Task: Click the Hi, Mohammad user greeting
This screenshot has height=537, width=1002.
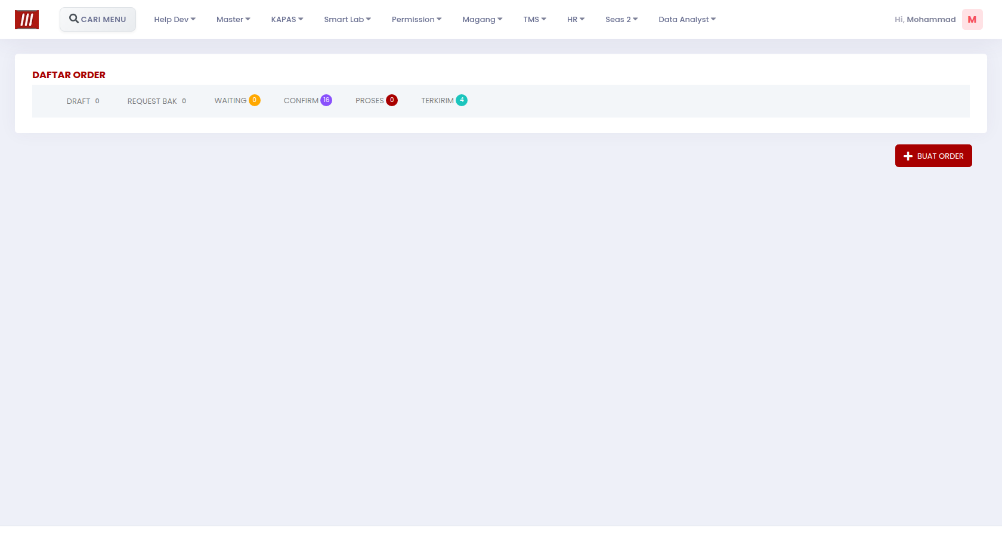Action: click(925, 20)
